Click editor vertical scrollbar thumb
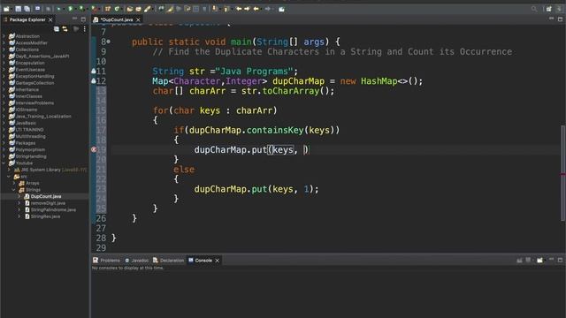This screenshot has height=318, width=566. pos(563,173)
